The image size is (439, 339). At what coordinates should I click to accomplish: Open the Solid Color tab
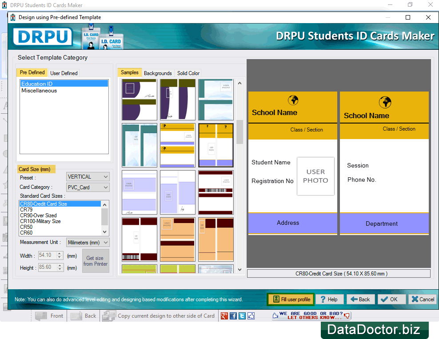click(188, 73)
